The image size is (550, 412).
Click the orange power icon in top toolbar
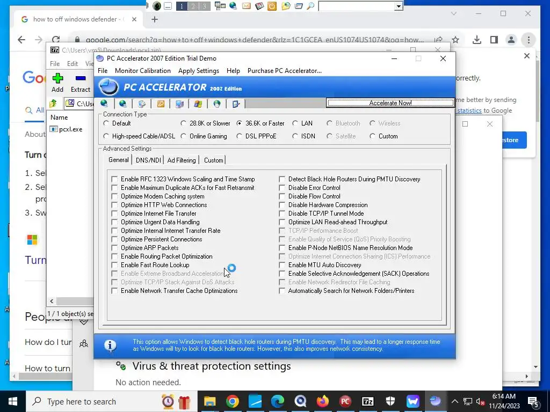pyautogui.click(x=272, y=6)
